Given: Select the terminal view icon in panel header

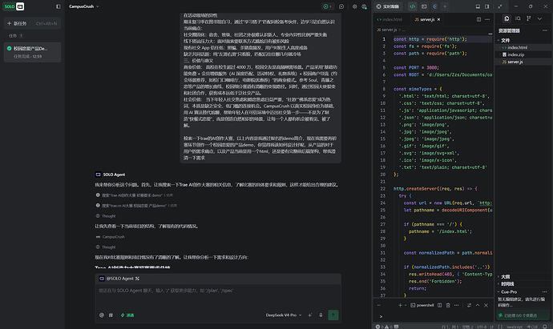Looking at the screenshot, I should point(424,6).
